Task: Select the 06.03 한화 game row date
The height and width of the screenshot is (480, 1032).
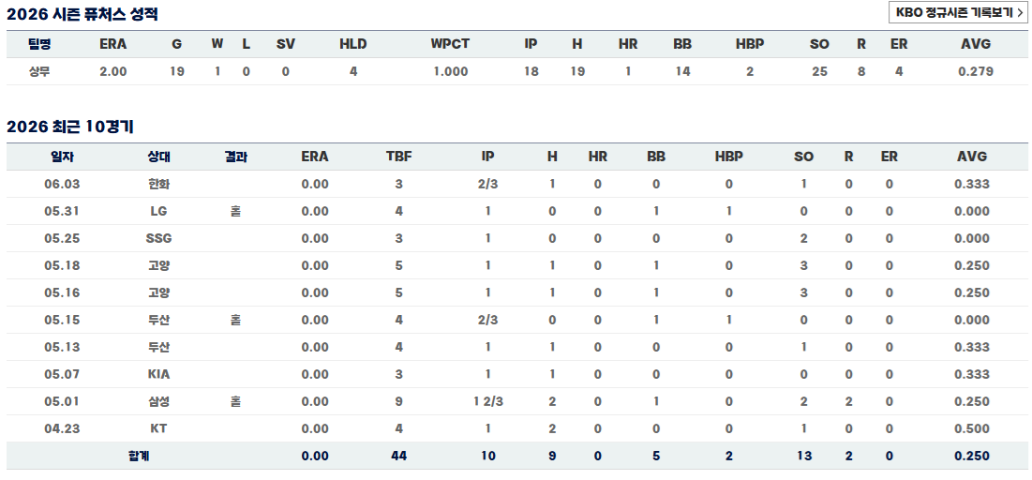Action: coord(62,185)
